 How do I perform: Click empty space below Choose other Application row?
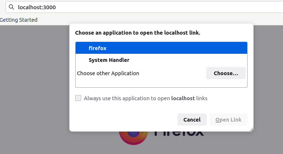(161, 83)
